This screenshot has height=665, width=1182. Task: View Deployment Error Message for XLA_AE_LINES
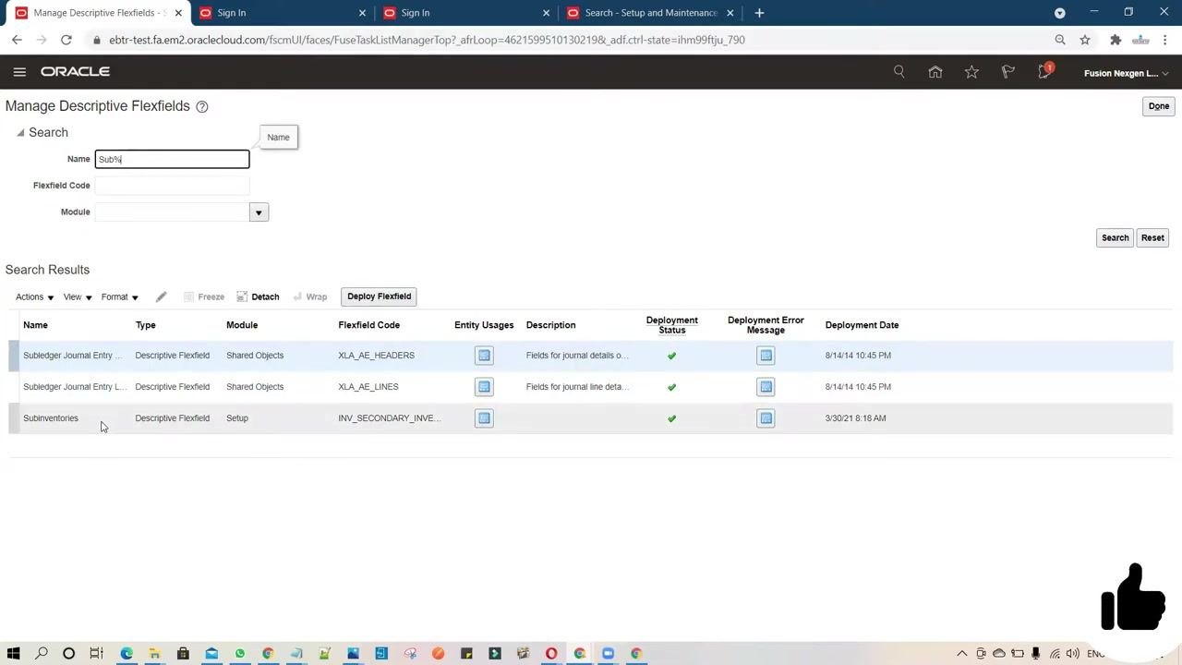click(766, 387)
